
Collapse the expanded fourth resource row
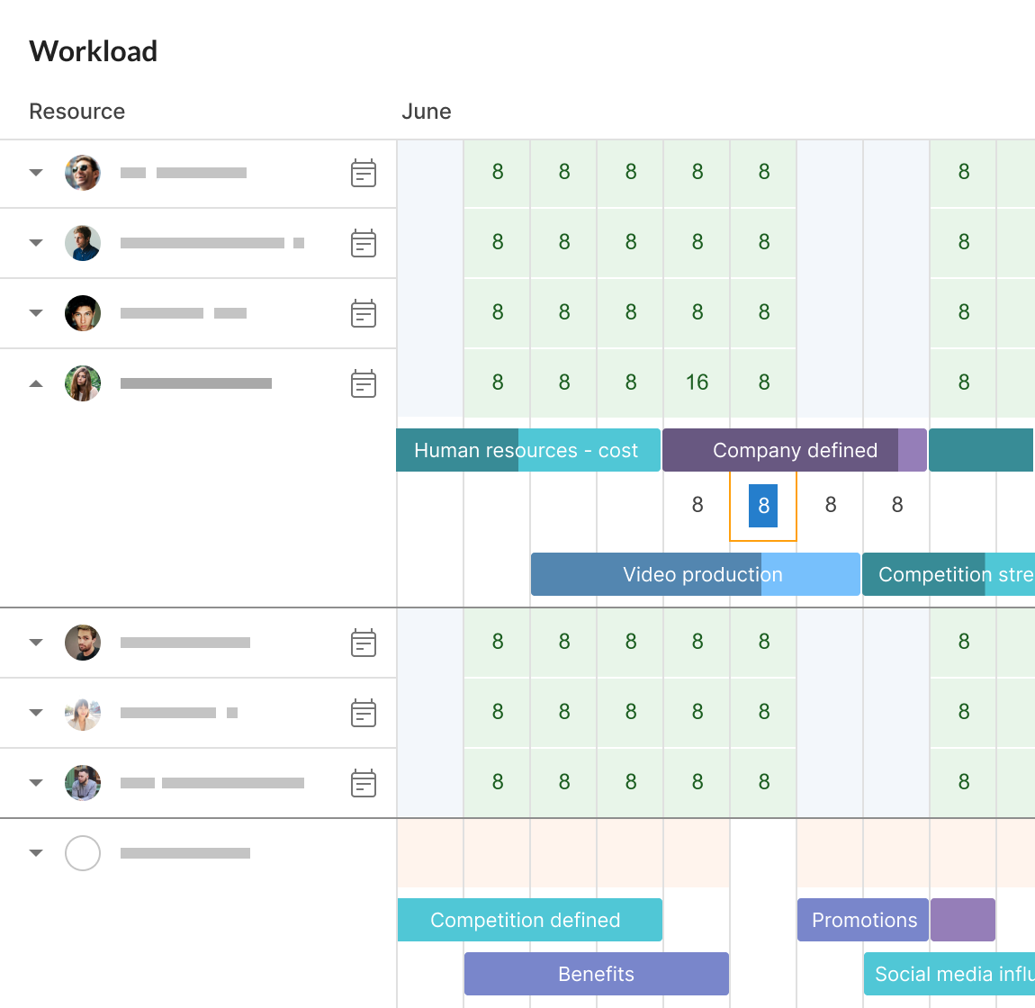[36, 383]
